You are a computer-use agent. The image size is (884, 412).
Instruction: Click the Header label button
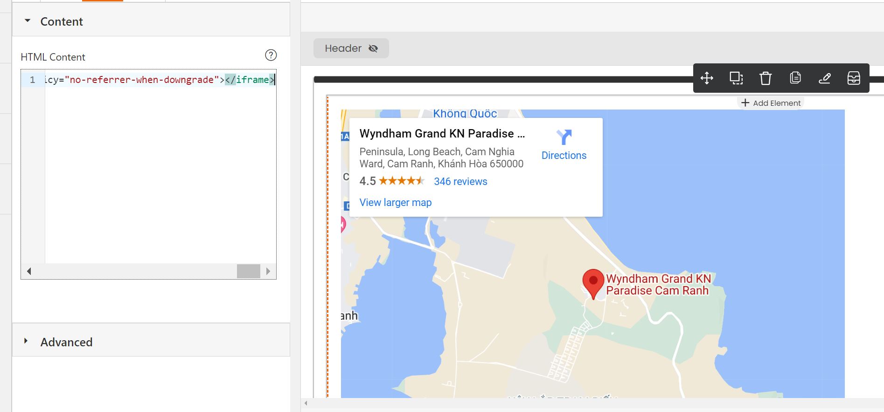tap(351, 48)
